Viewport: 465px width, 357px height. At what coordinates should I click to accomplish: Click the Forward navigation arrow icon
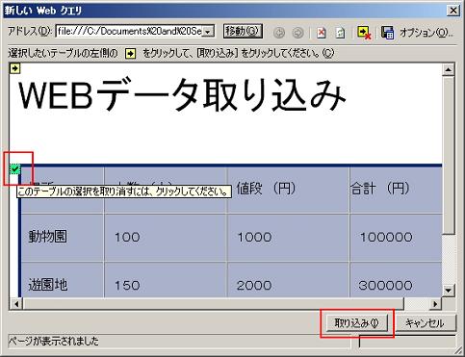click(298, 33)
